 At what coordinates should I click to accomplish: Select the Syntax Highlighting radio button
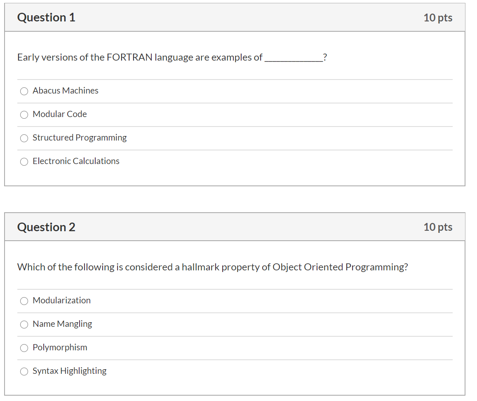[x=24, y=371]
